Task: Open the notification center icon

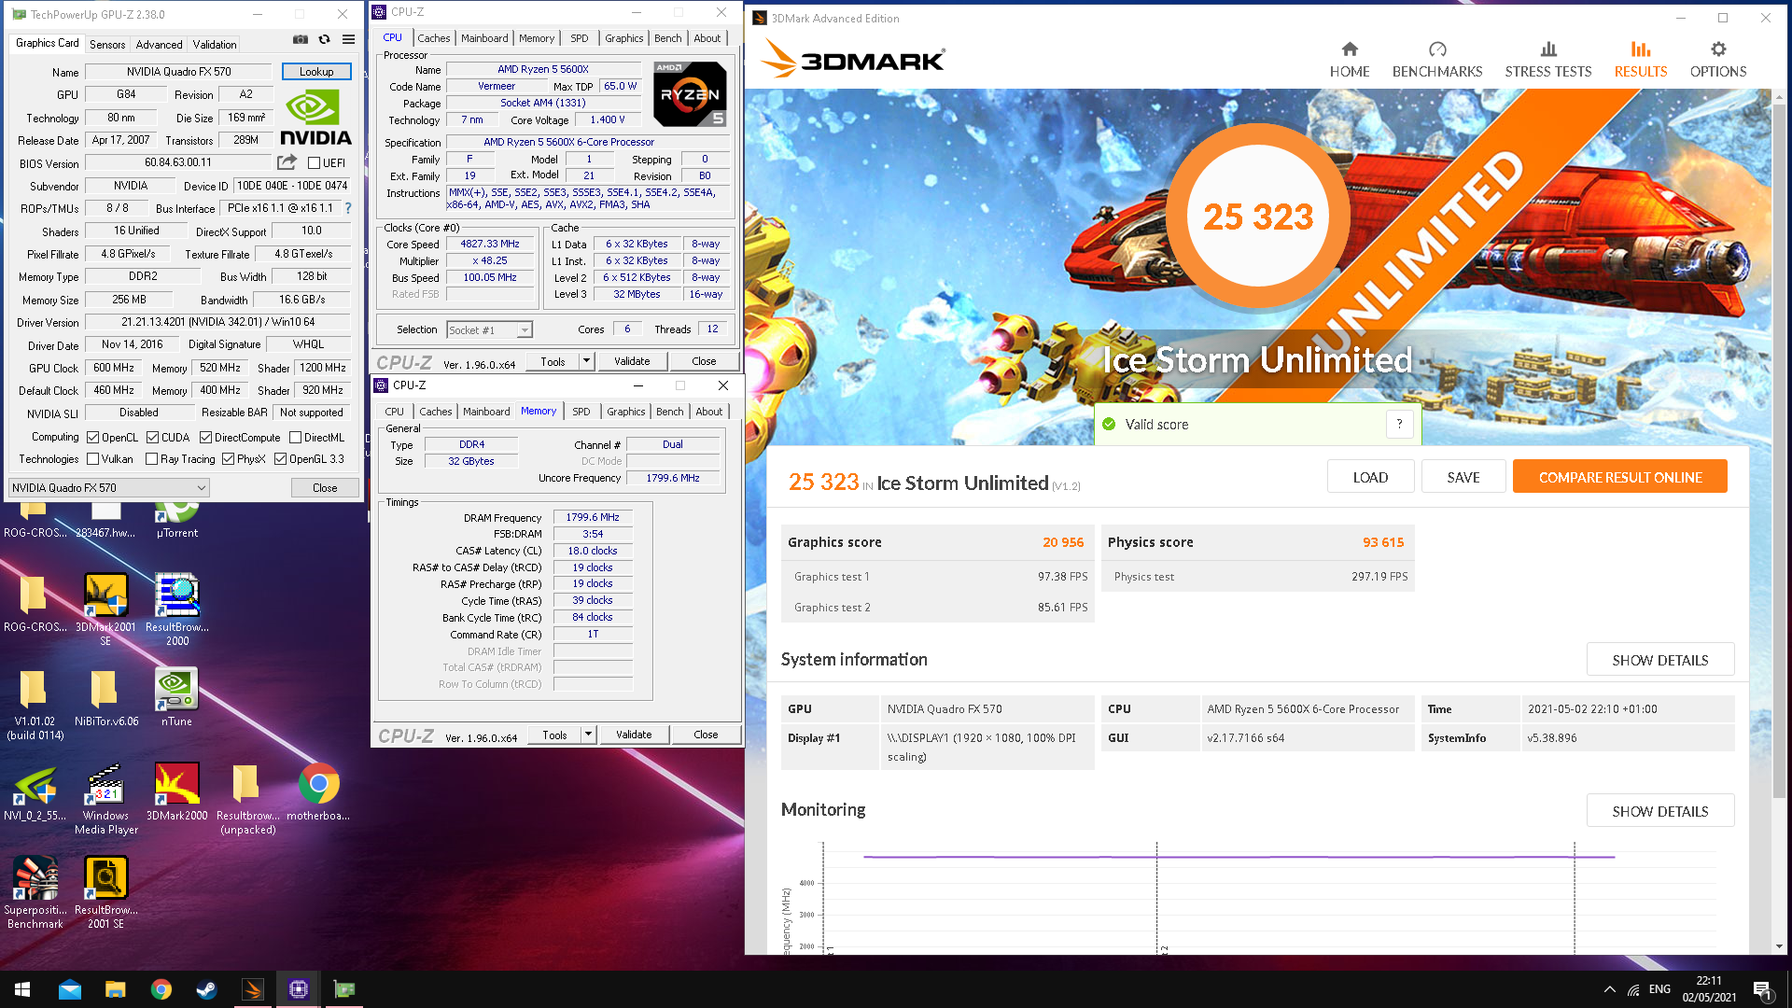Action: pyautogui.click(x=1762, y=989)
